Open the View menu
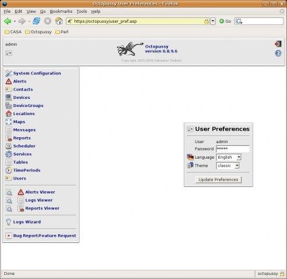The height and width of the screenshot is (279, 287). coord(31,12)
